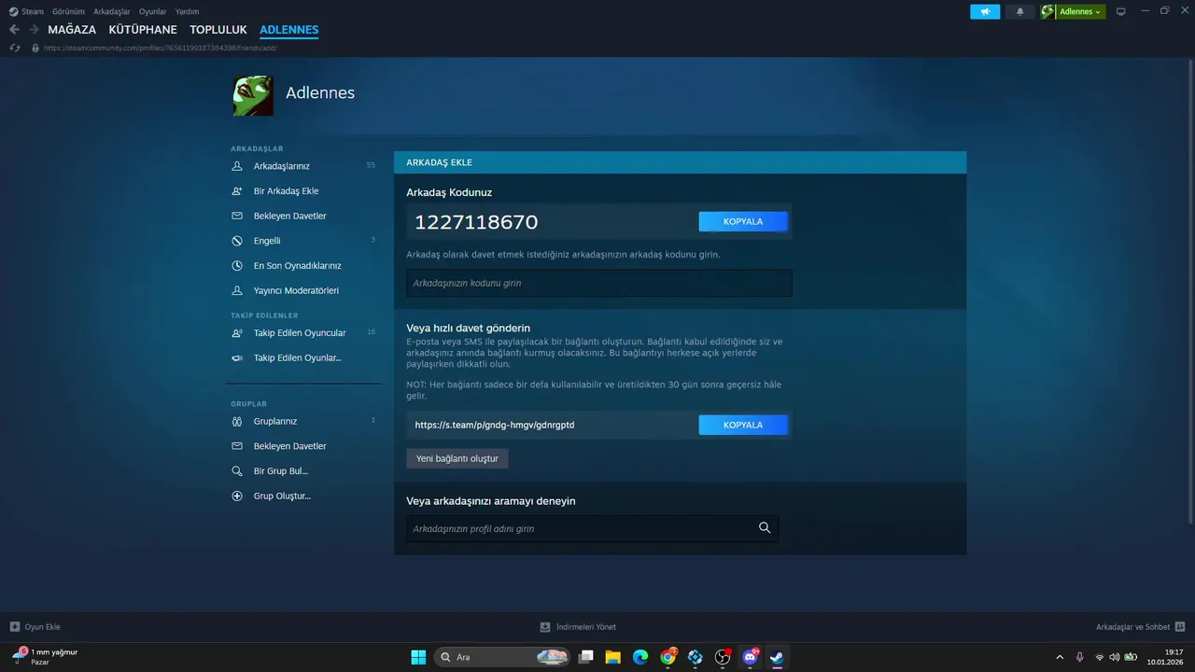Click the blocked circle icon beside Engelli
This screenshot has width=1195, height=672.
(x=237, y=241)
